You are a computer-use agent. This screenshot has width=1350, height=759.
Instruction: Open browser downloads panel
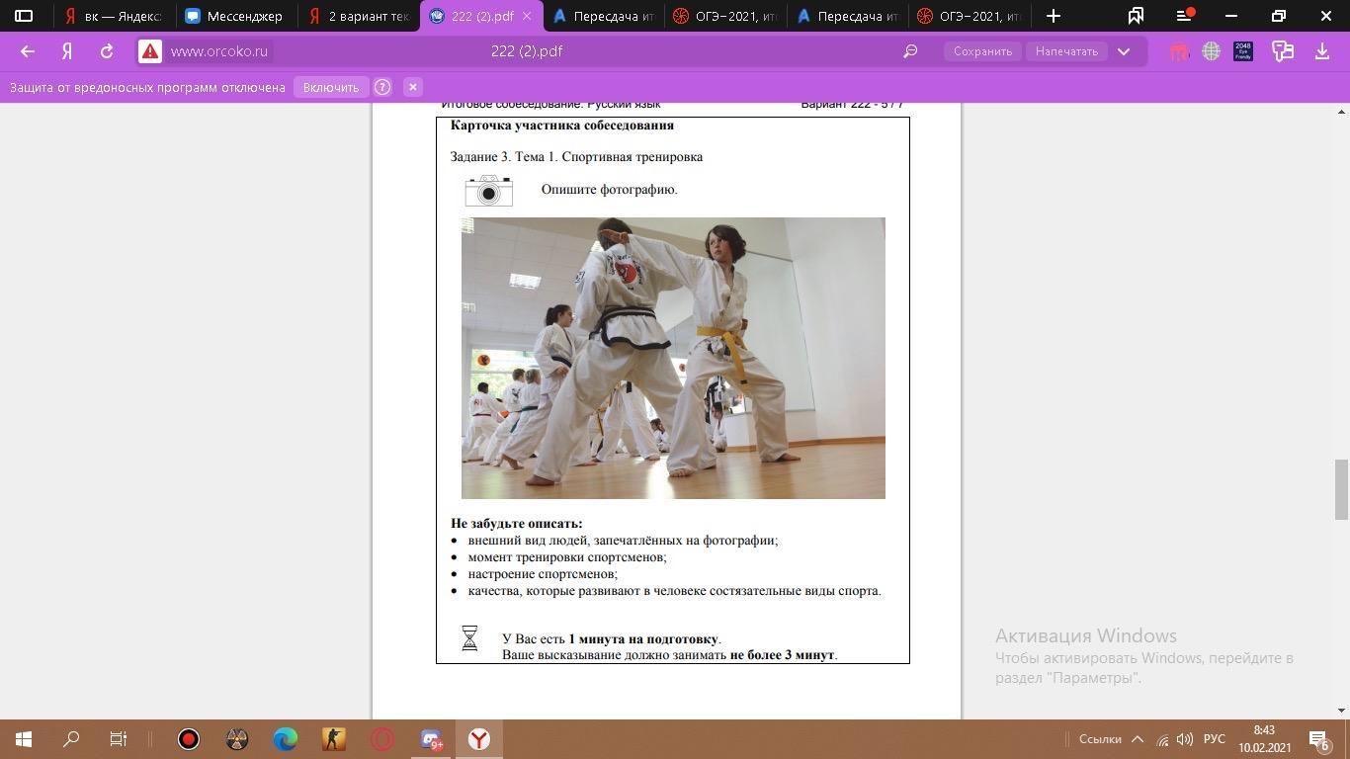point(1322,51)
